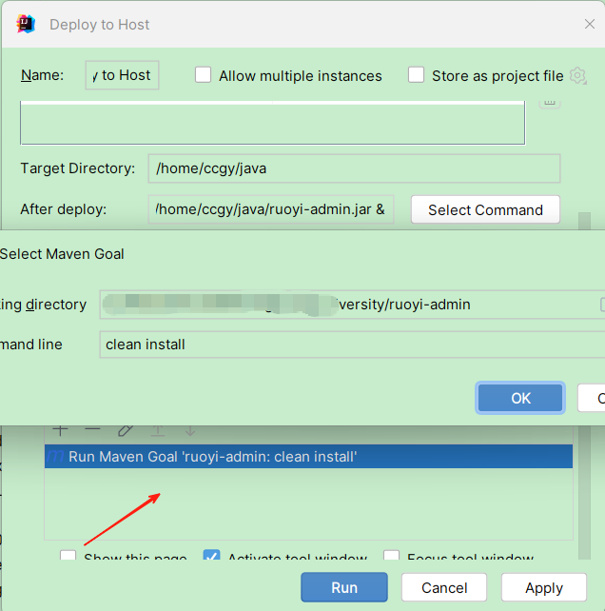Toggle Show this page checkbox
605x611 pixels.
pos(68,555)
